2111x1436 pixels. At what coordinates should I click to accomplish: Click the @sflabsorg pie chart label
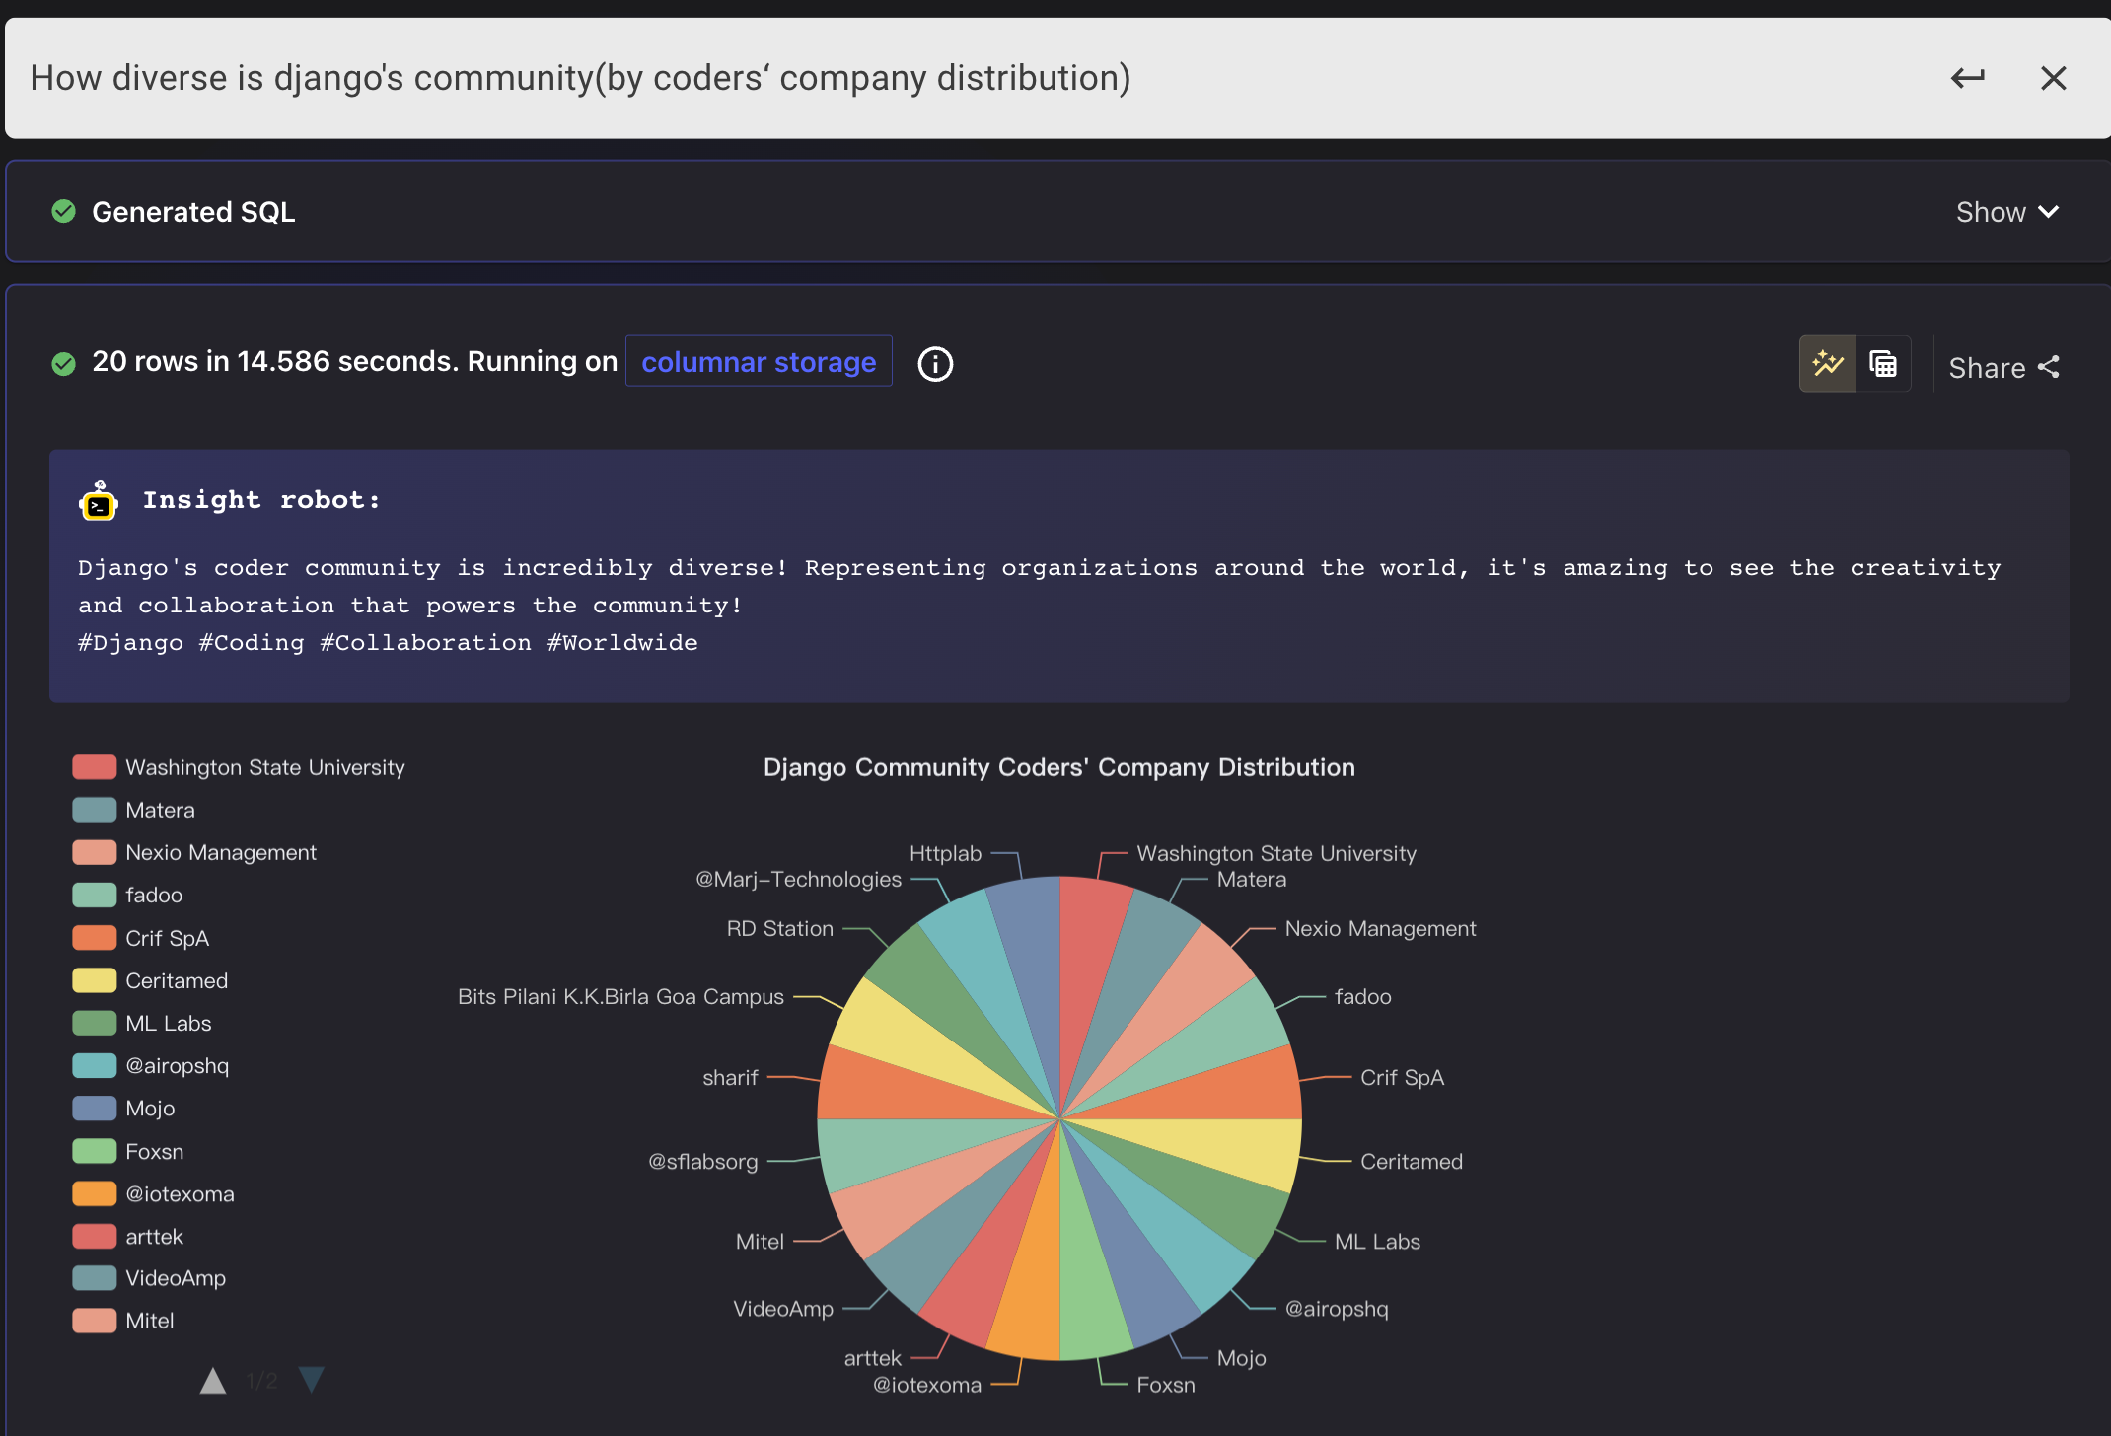tap(702, 1162)
